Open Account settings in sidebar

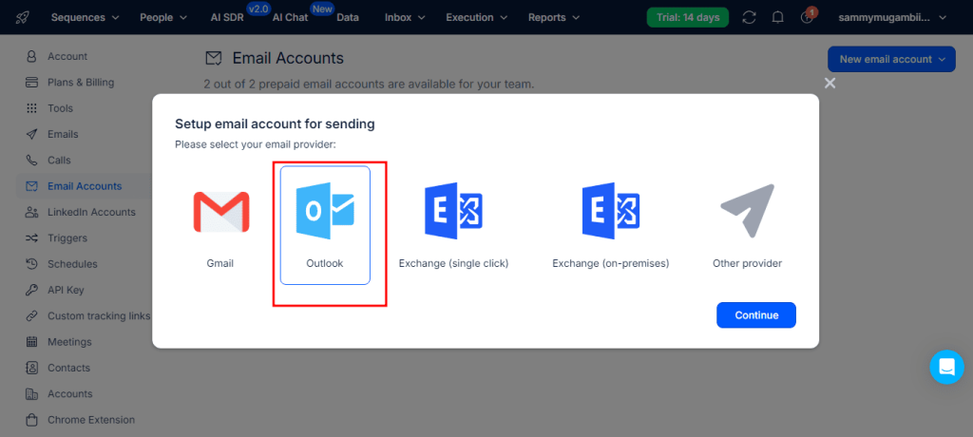coord(67,56)
